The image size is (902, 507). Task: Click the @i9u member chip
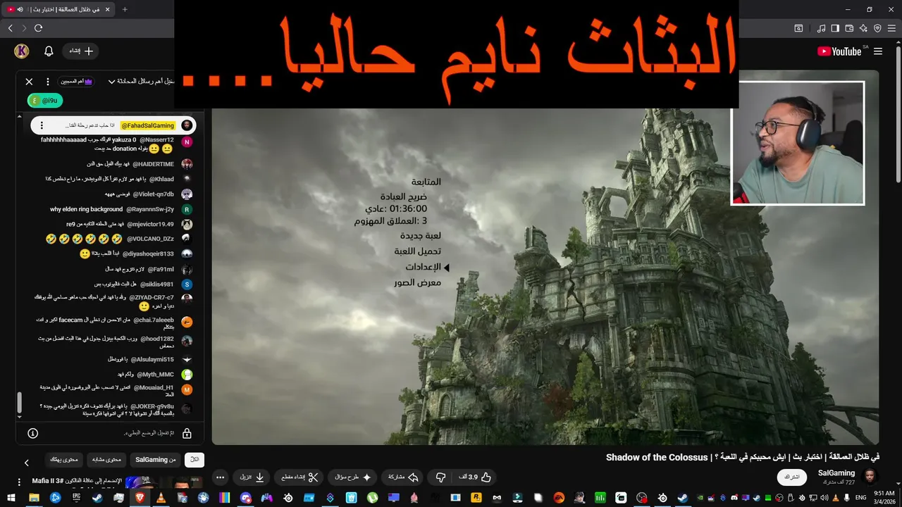(x=45, y=101)
